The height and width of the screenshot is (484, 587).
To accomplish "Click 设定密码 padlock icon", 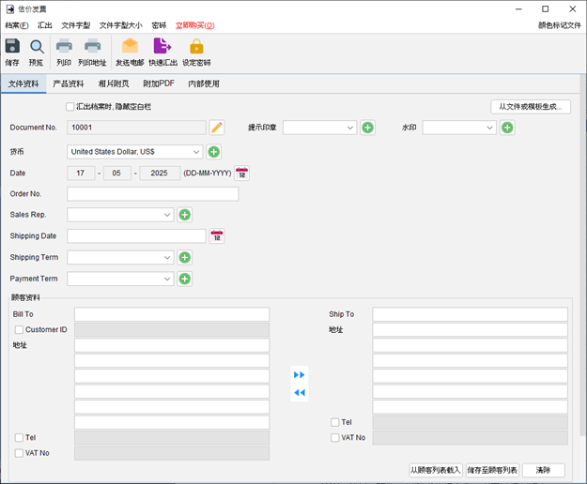I will 196,47.
